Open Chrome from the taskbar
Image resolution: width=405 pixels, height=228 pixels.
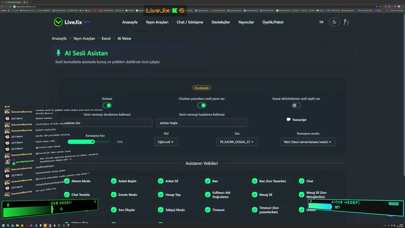click(x=22, y=225)
